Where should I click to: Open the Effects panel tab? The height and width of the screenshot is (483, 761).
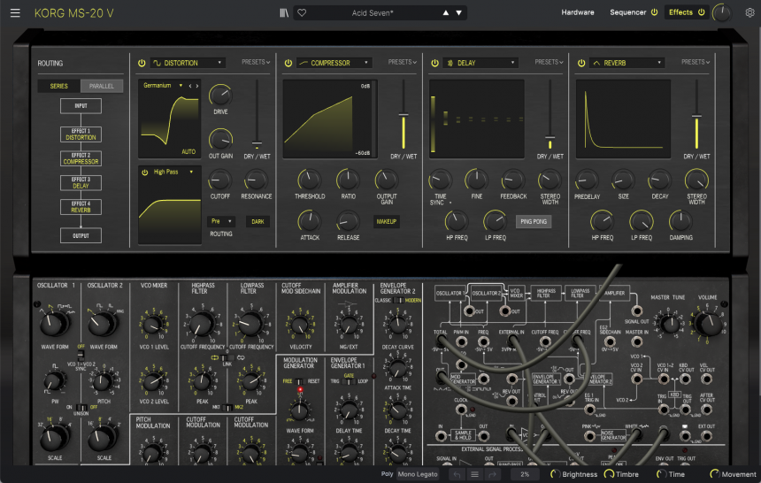(680, 12)
